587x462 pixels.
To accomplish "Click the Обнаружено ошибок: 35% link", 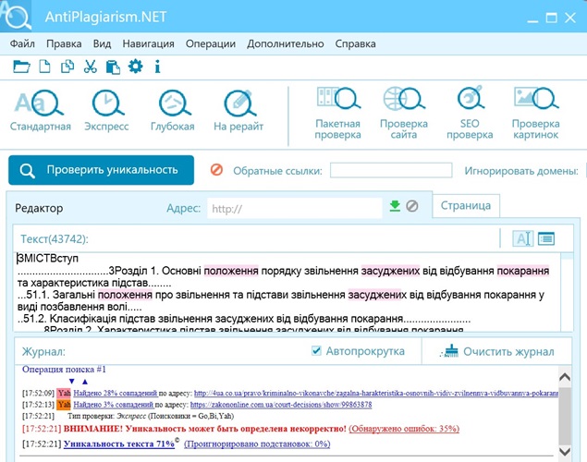I will [x=404, y=429].
